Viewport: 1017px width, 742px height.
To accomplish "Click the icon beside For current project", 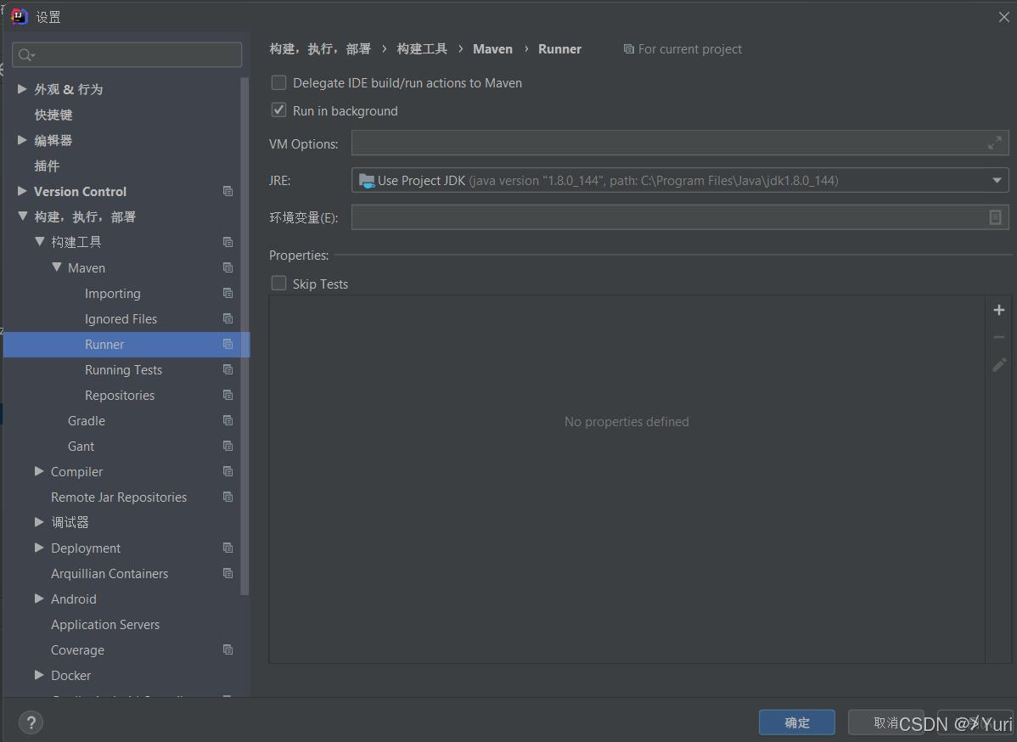I will 629,48.
